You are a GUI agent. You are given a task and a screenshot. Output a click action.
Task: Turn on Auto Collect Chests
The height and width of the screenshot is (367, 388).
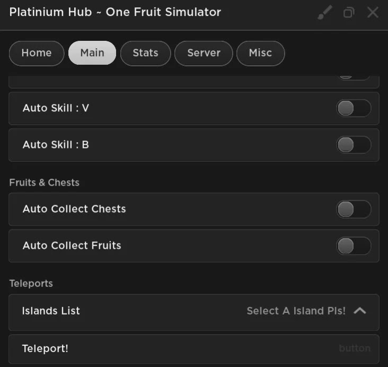(x=354, y=209)
